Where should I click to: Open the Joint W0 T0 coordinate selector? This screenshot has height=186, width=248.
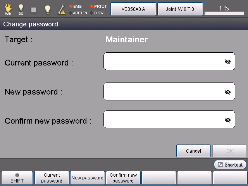tap(180, 9)
